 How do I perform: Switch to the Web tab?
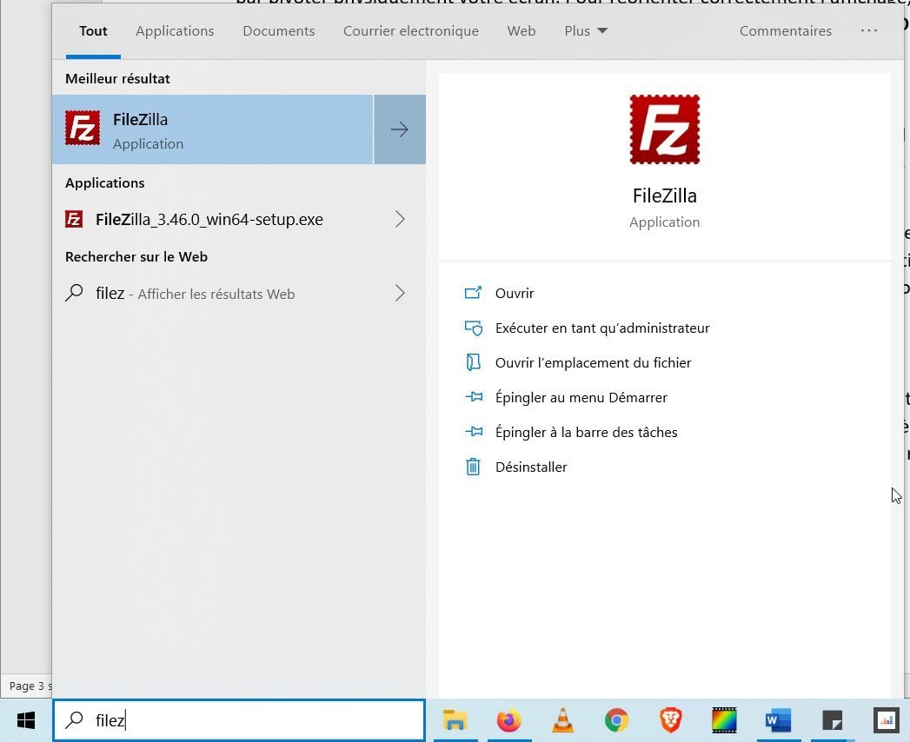(521, 30)
